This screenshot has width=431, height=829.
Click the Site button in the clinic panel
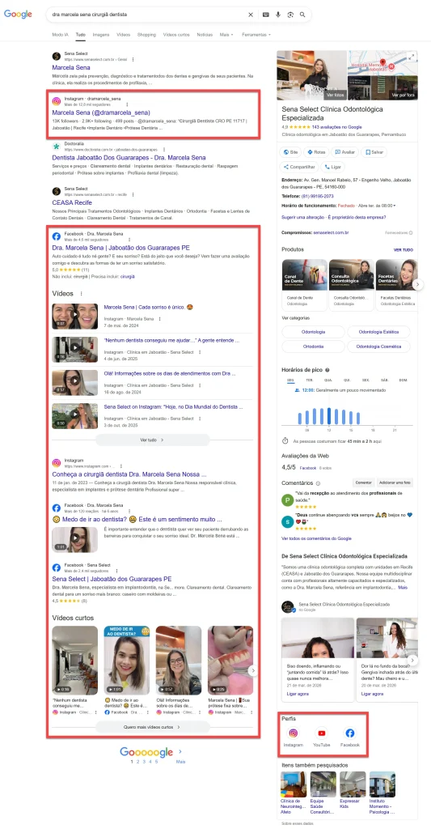pos(291,151)
